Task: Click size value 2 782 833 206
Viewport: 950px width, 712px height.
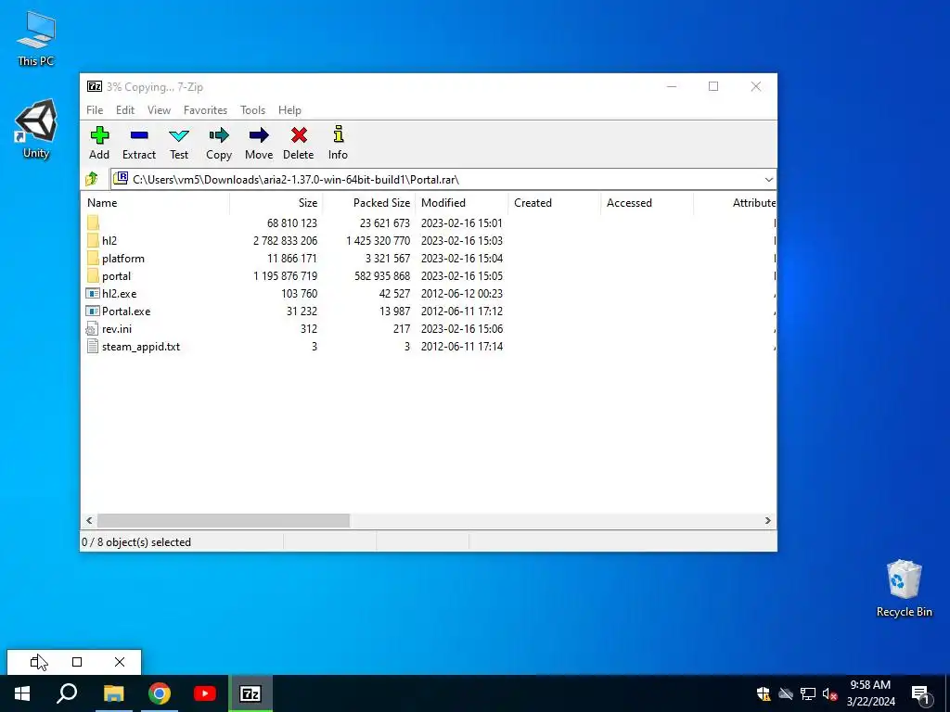Action: 286,241
